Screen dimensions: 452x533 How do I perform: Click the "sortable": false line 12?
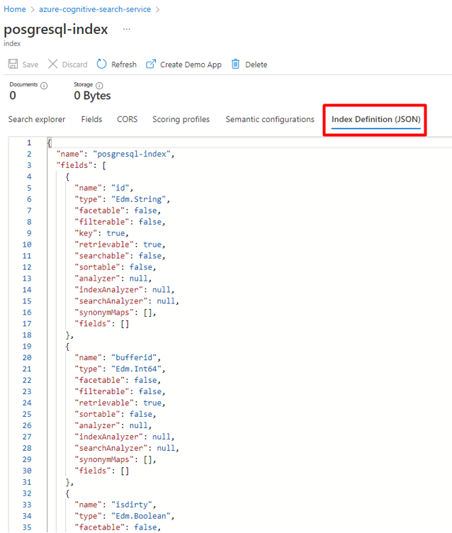(x=115, y=267)
